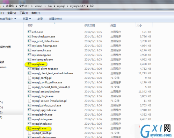Click the echo.exe file icon
This screenshot has width=174, height=138.
point(29,32)
